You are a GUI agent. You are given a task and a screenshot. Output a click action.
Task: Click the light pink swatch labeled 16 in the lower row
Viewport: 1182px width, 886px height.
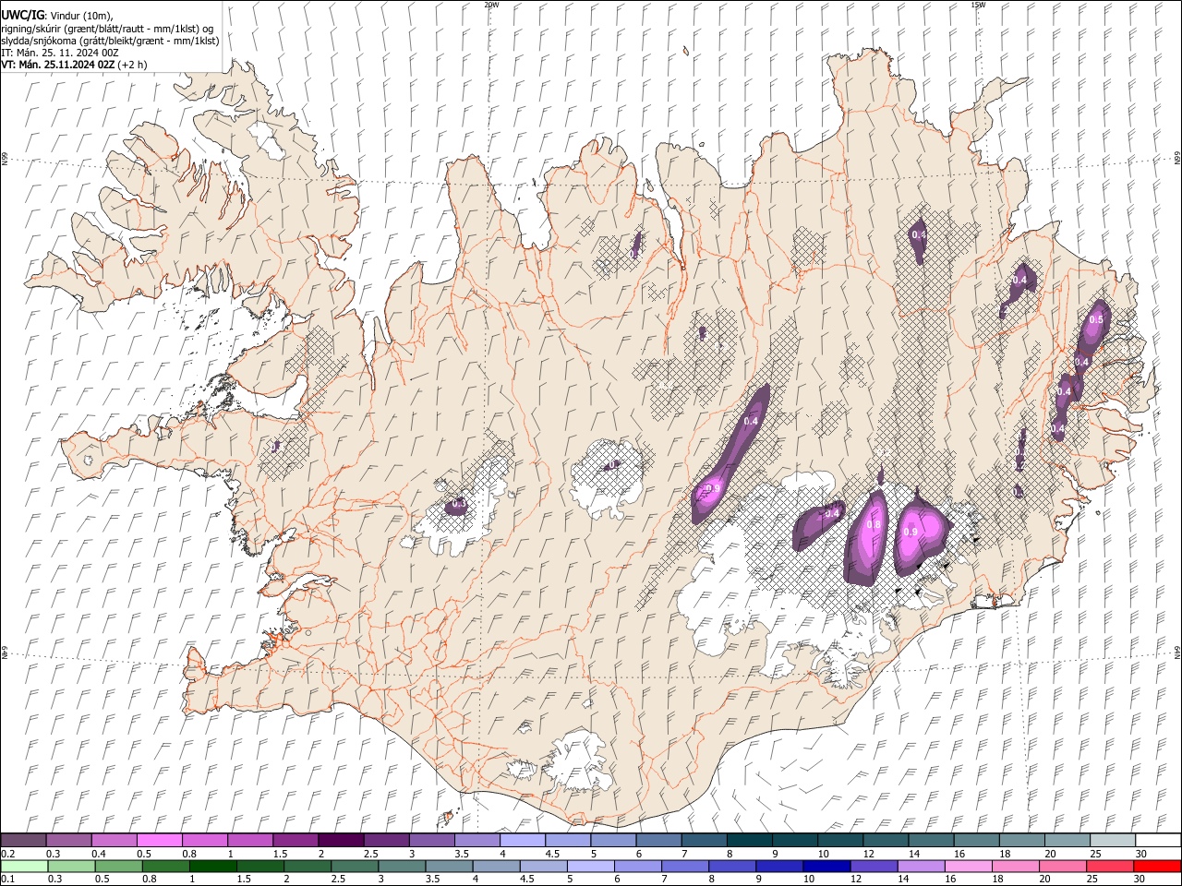coord(968,866)
